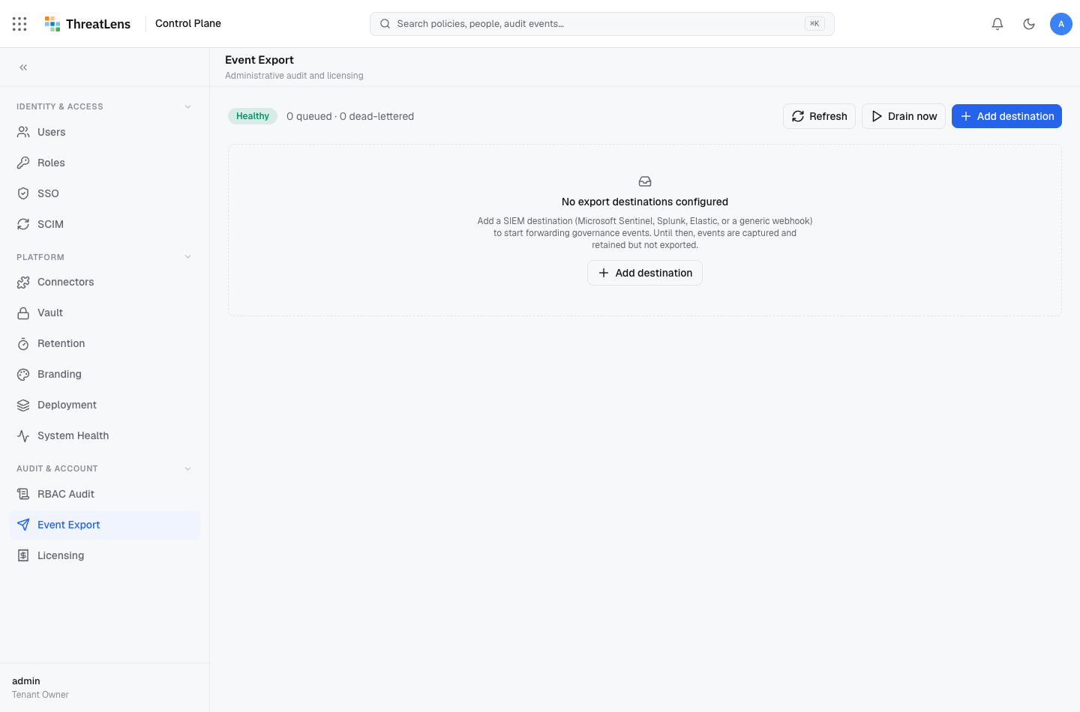The width and height of the screenshot is (1080, 712).
Task: Open Connectors in the sidebar
Action: pos(104,283)
